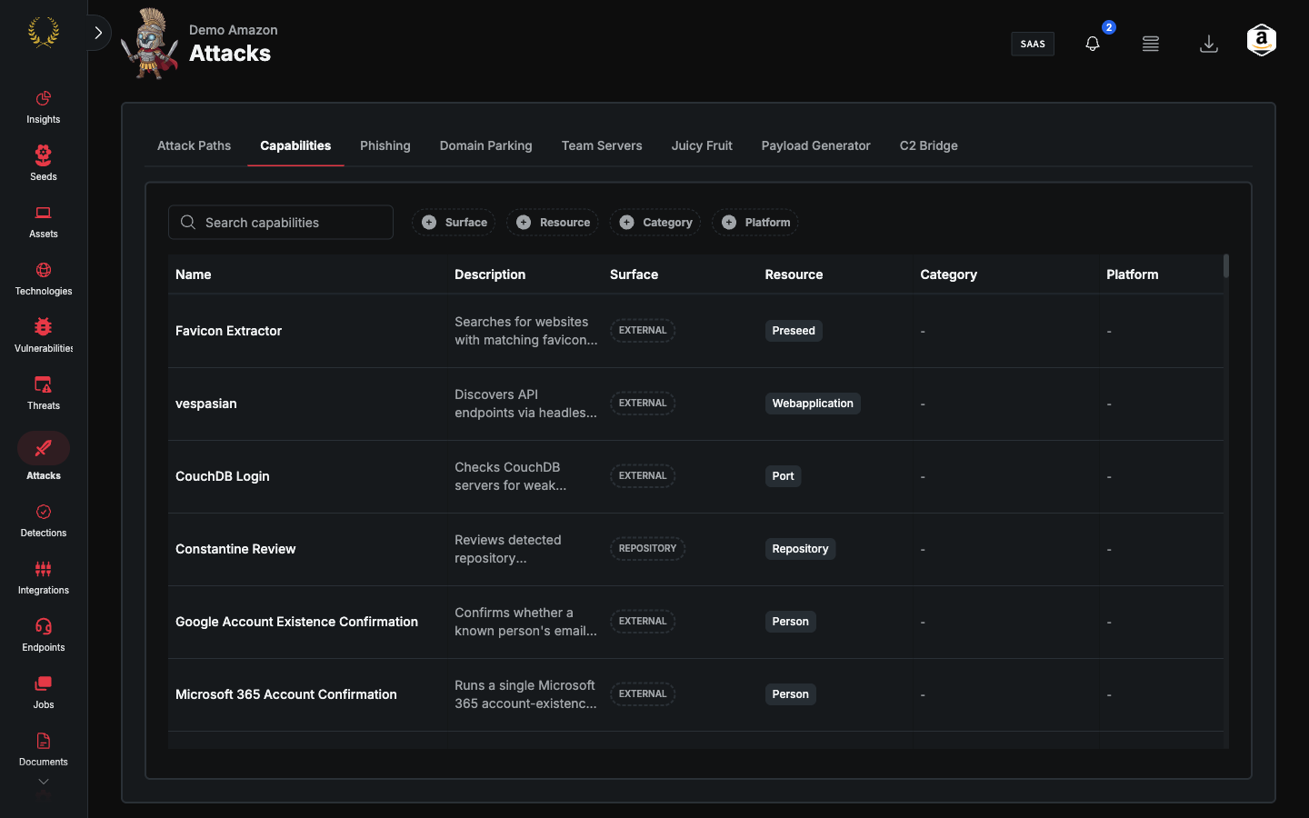Open the Category filter

tap(655, 223)
